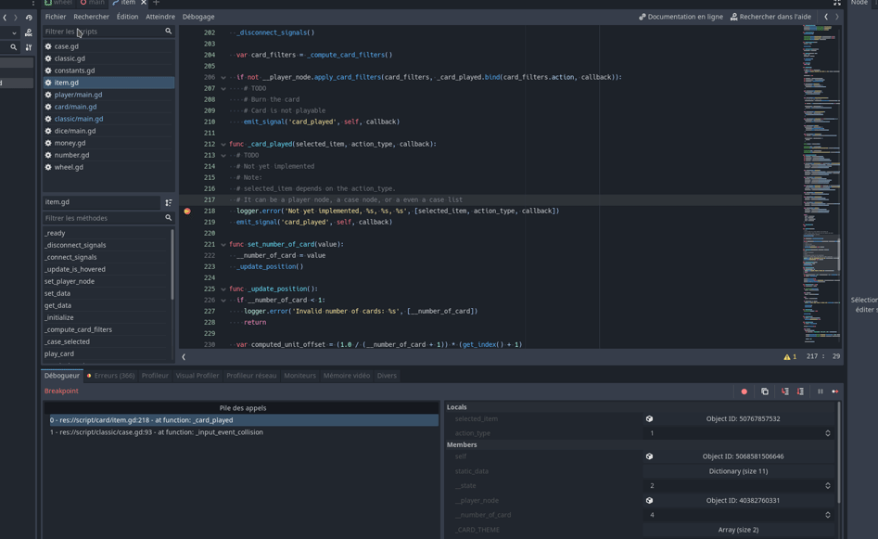
Task: Open classic.gd script
Action: coord(108,58)
